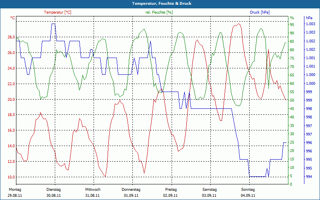Image resolution: width=320 pixels, height=200 pixels.
Task: Click the green '20' humidity axis tick
Action: (x=292, y=151)
